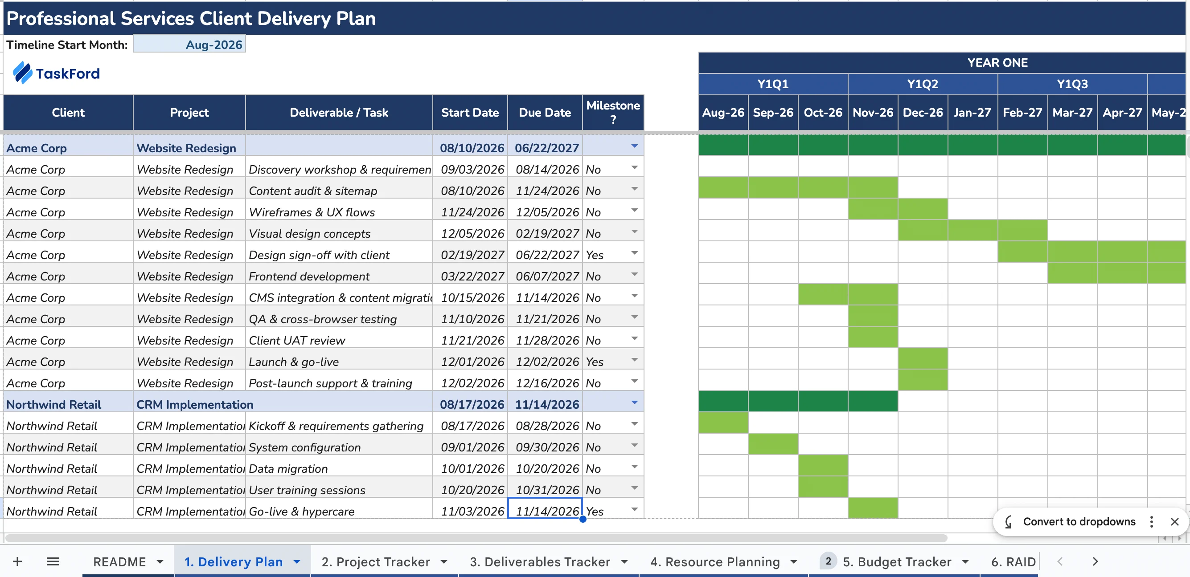Screen dimensions: 1190x577
Task: Click the Deliverable / Task column header
Action: [339, 113]
